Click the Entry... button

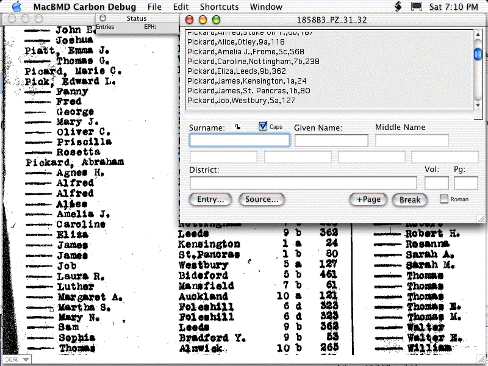click(211, 199)
